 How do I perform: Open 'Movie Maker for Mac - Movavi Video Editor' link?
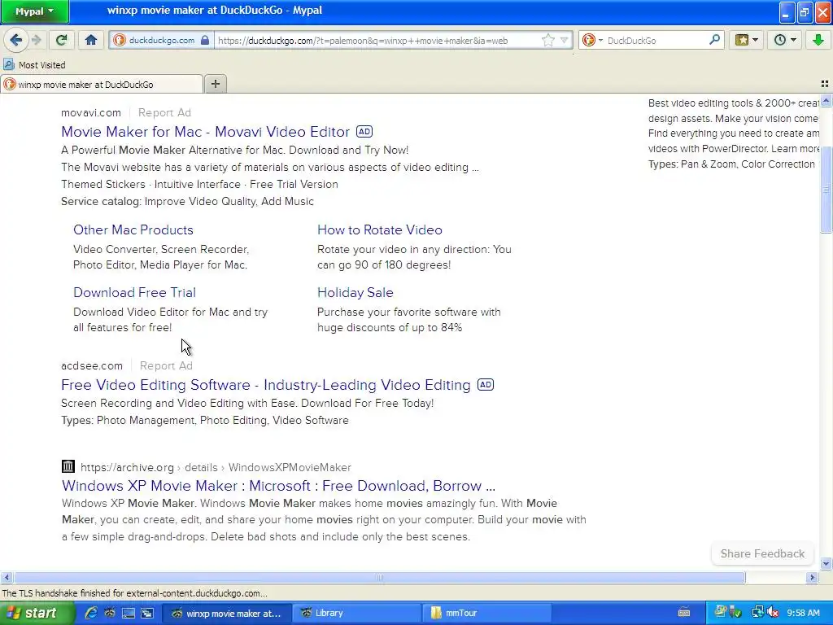click(x=206, y=132)
